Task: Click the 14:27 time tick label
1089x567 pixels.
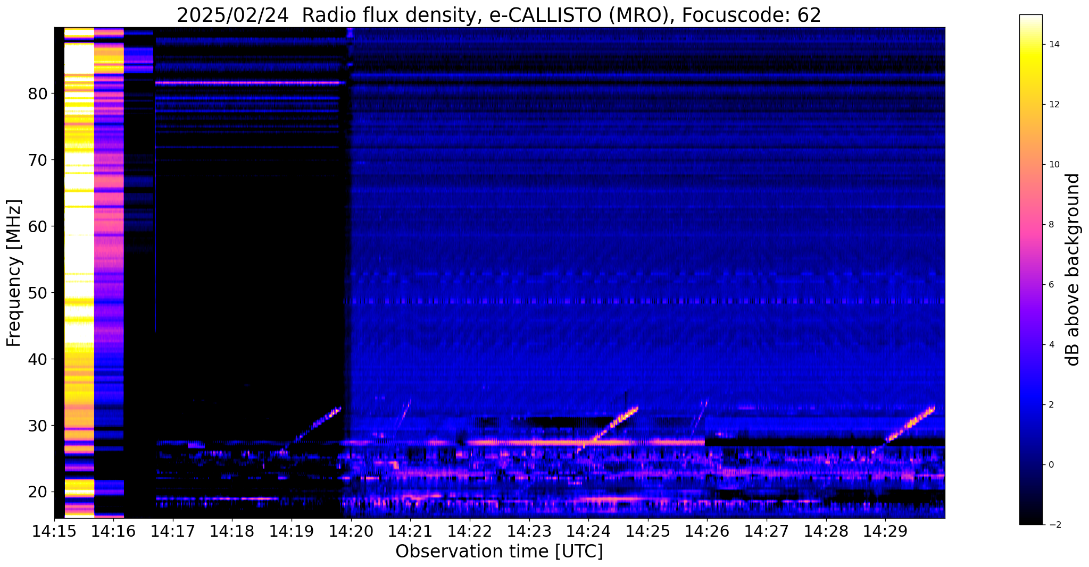Action: tap(766, 530)
